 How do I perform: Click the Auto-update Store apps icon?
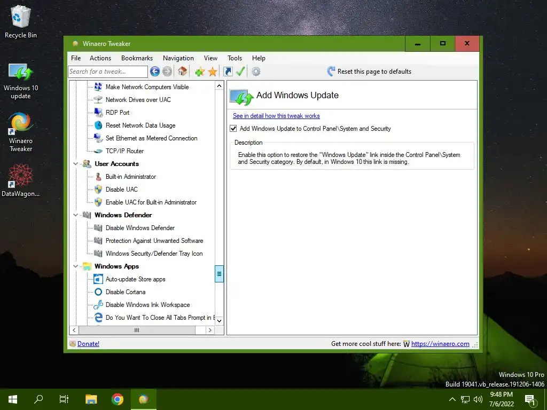98,279
